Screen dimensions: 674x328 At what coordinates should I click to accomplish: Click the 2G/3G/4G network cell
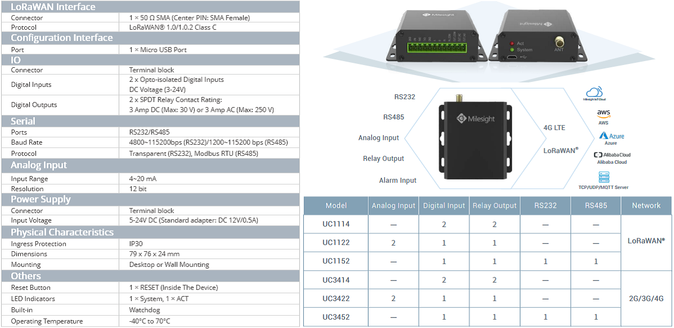646,298
